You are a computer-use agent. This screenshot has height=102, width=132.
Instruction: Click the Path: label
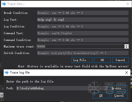point(10,88)
